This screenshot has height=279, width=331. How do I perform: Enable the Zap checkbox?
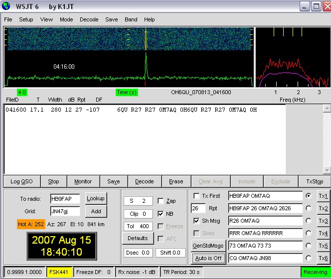(x=161, y=201)
